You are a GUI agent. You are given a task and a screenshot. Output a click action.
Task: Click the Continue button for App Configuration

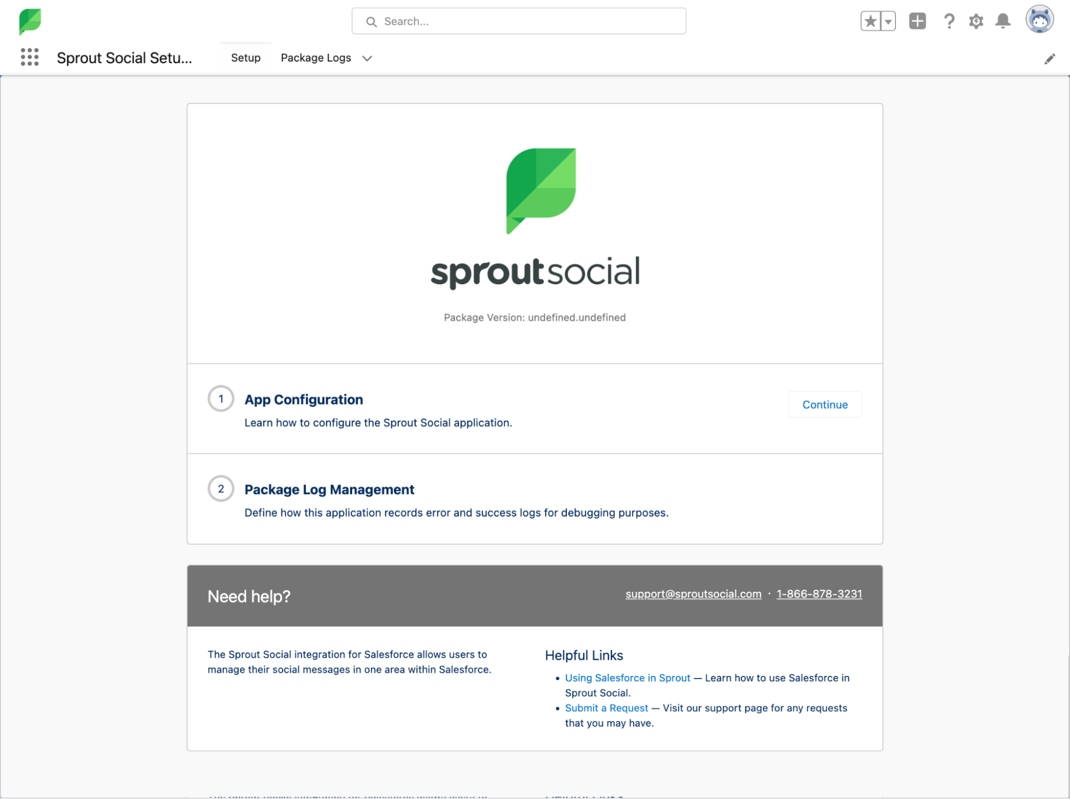[824, 405]
